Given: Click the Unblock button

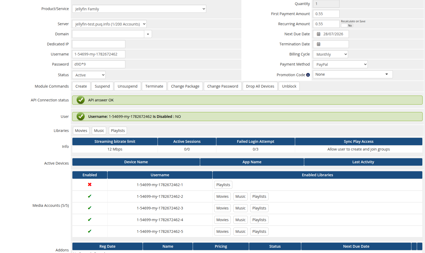Looking at the screenshot, I should (x=289, y=86).
